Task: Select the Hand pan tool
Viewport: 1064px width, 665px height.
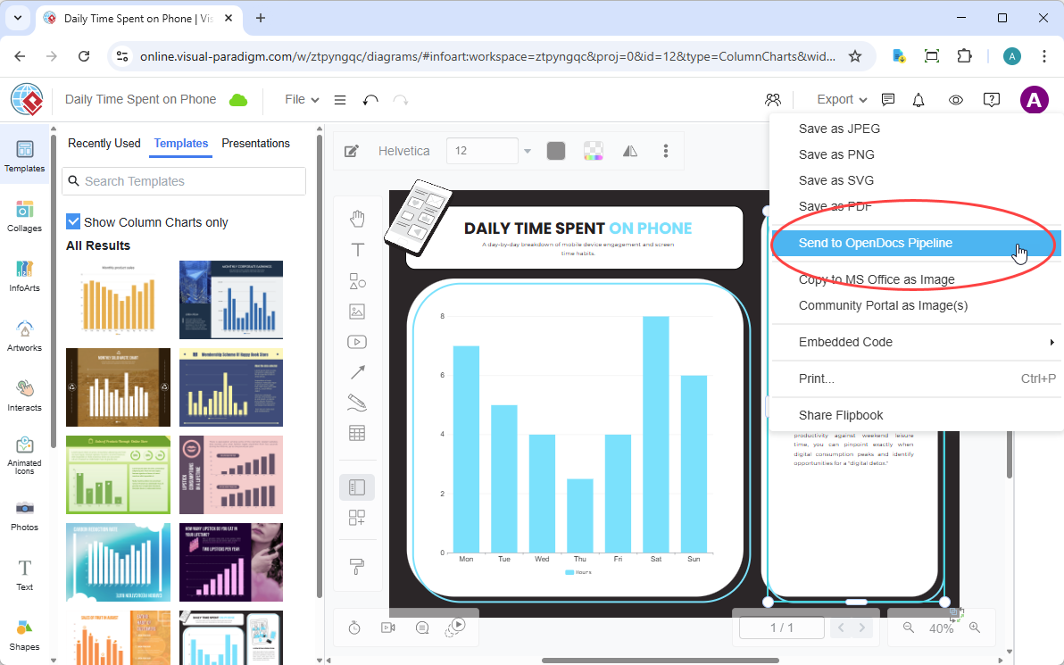Action: click(x=357, y=218)
